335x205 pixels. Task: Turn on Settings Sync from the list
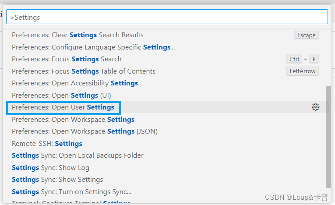(71, 191)
